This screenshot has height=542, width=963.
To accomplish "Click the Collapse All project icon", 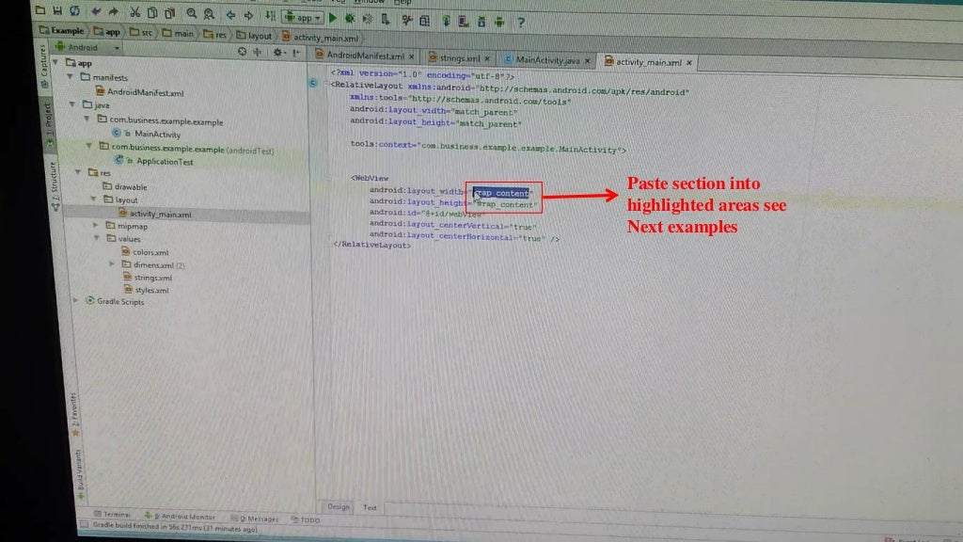I will click(258, 53).
